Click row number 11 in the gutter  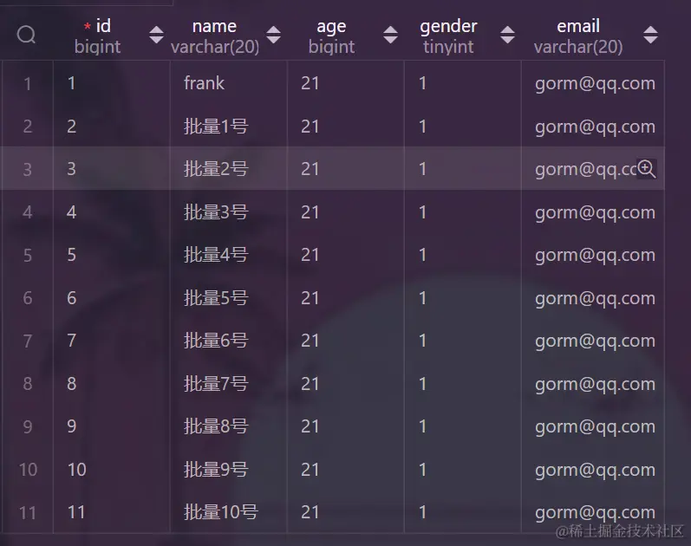pyautogui.click(x=28, y=512)
